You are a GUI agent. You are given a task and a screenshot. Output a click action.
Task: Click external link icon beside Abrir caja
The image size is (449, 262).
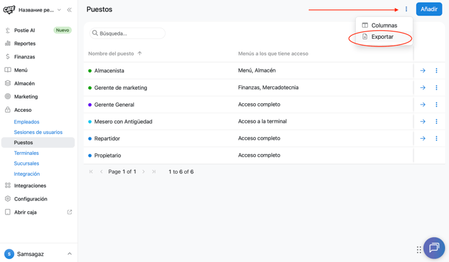tap(69, 212)
